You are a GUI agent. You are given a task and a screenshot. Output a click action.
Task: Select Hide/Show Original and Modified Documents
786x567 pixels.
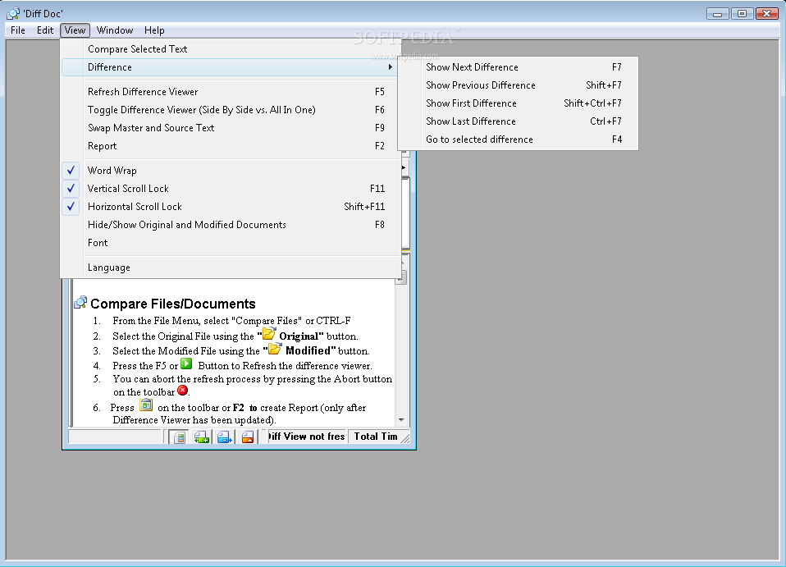point(231,225)
